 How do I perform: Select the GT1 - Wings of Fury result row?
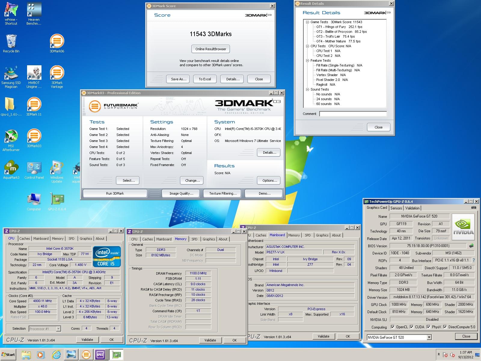[x=339, y=27]
